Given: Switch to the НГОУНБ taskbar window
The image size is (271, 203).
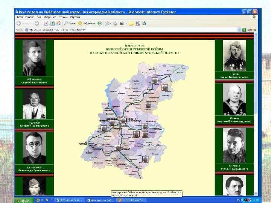Looking at the screenshot, I should pyautogui.click(x=69, y=200).
